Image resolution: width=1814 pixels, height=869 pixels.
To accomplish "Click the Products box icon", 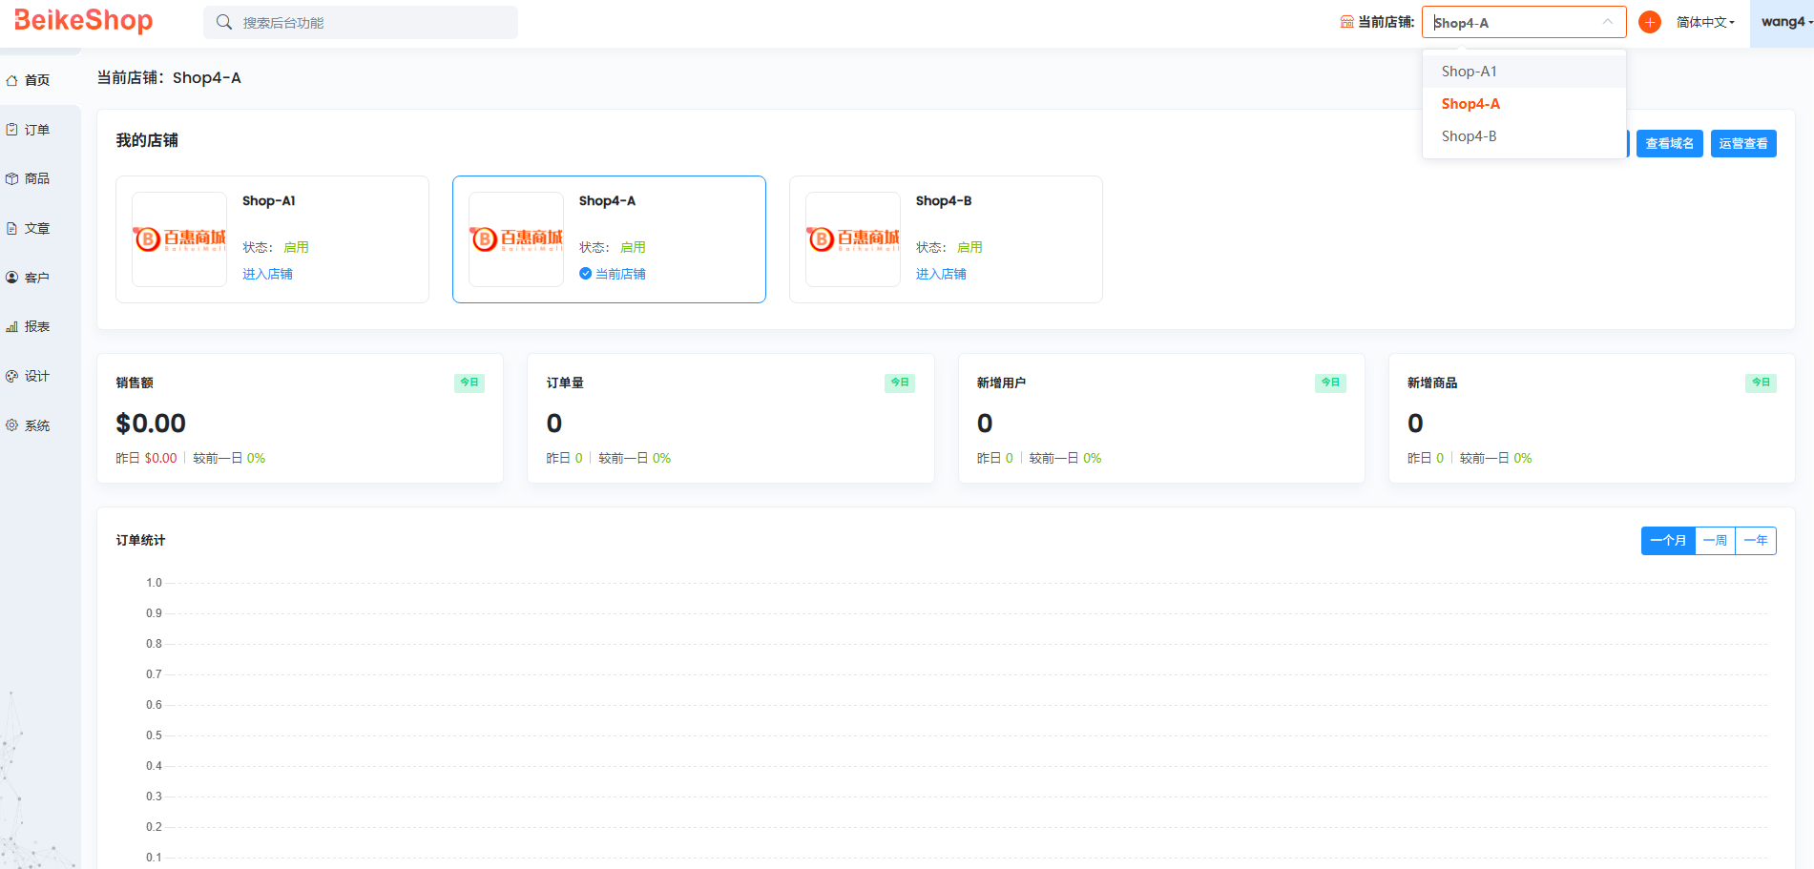I will point(12,179).
